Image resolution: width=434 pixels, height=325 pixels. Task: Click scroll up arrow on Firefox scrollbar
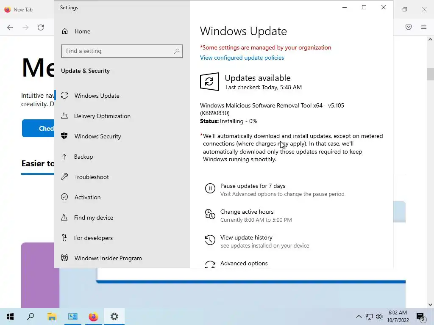pyautogui.click(x=430, y=39)
